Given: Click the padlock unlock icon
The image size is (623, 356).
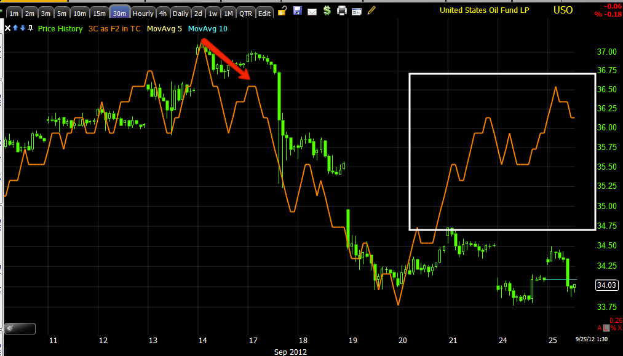Looking at the screenshot, I should (x=282, y=10).
